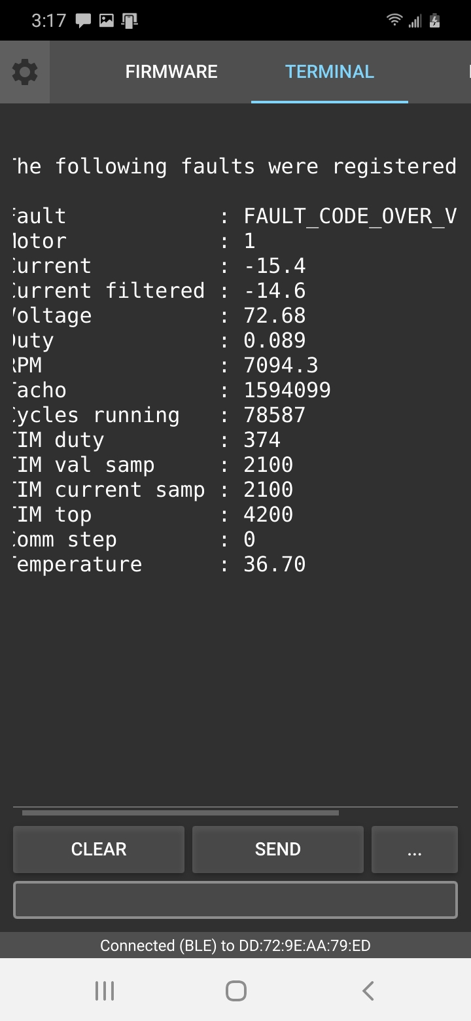Tap the cellular signal strength icon
This screenshot has height=1021, width=471.
coord(415,21)
